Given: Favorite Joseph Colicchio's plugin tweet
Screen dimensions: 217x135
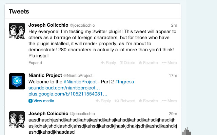Looking at the screenshot, I should coord(148,63).
